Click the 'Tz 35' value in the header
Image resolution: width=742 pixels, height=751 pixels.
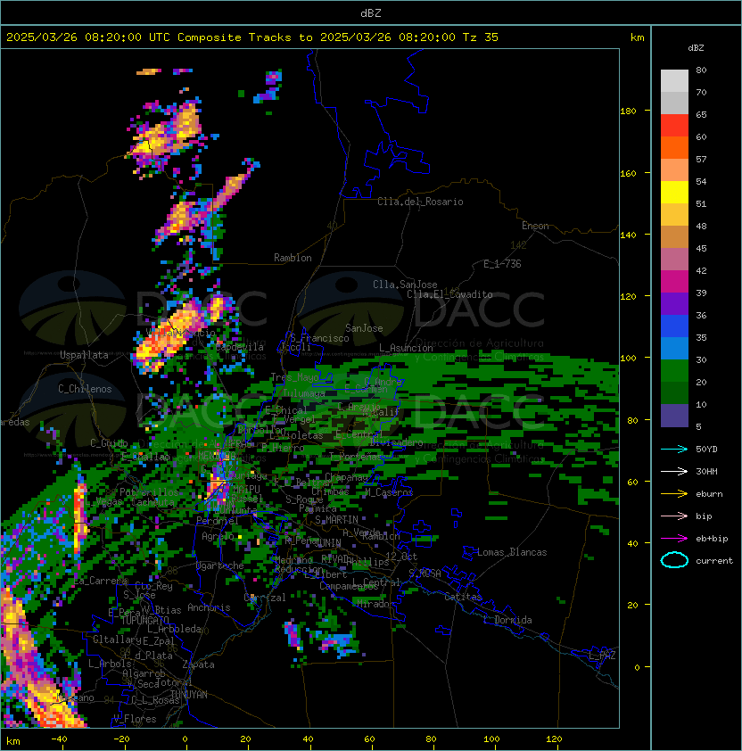point(481,37)
